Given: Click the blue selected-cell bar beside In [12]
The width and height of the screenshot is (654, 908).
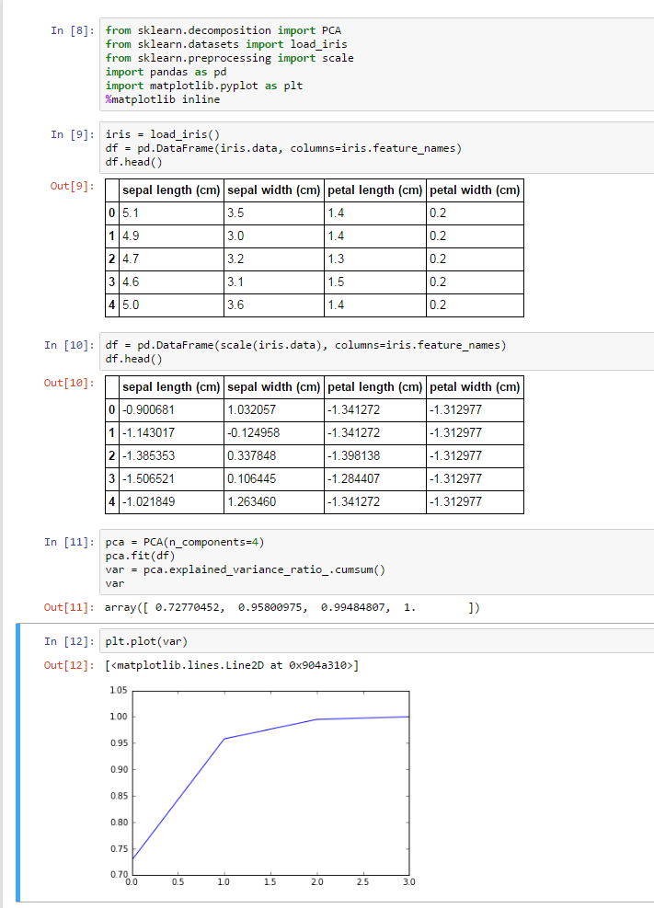Looking at the screenshot, I should point(18,763).
